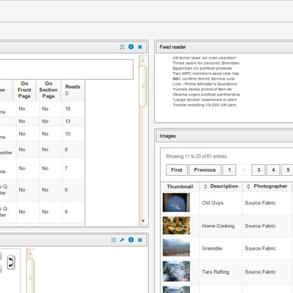Click the curved arrows refresh icon in the lower widget

tap(11, 263)
